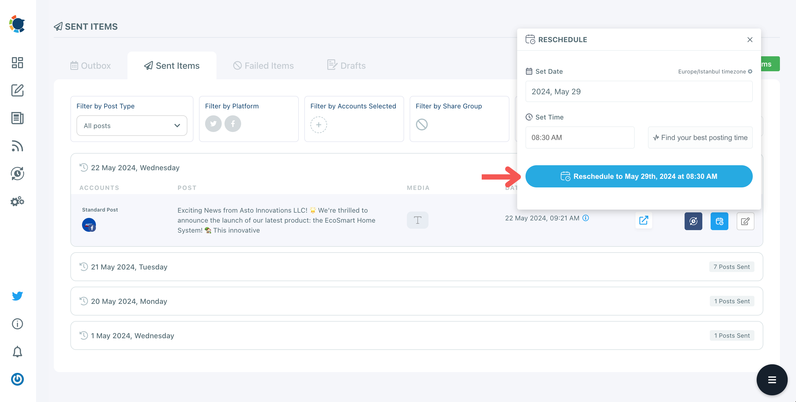The width and height of the screenshot is (796, 402).
Task: Click Find your best posting time
Action: tap(700, 138)
